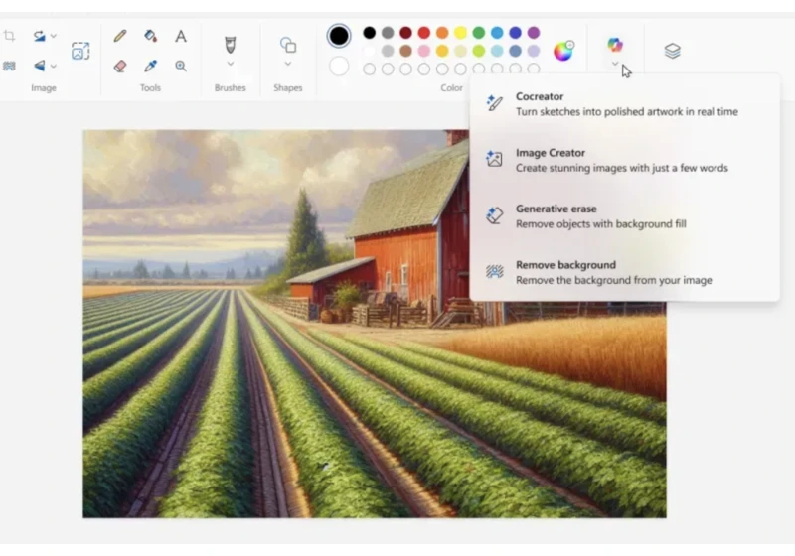Click the Rotate image icon
Image resolution: width=795 pixels, height=556 pixels.
39,36
